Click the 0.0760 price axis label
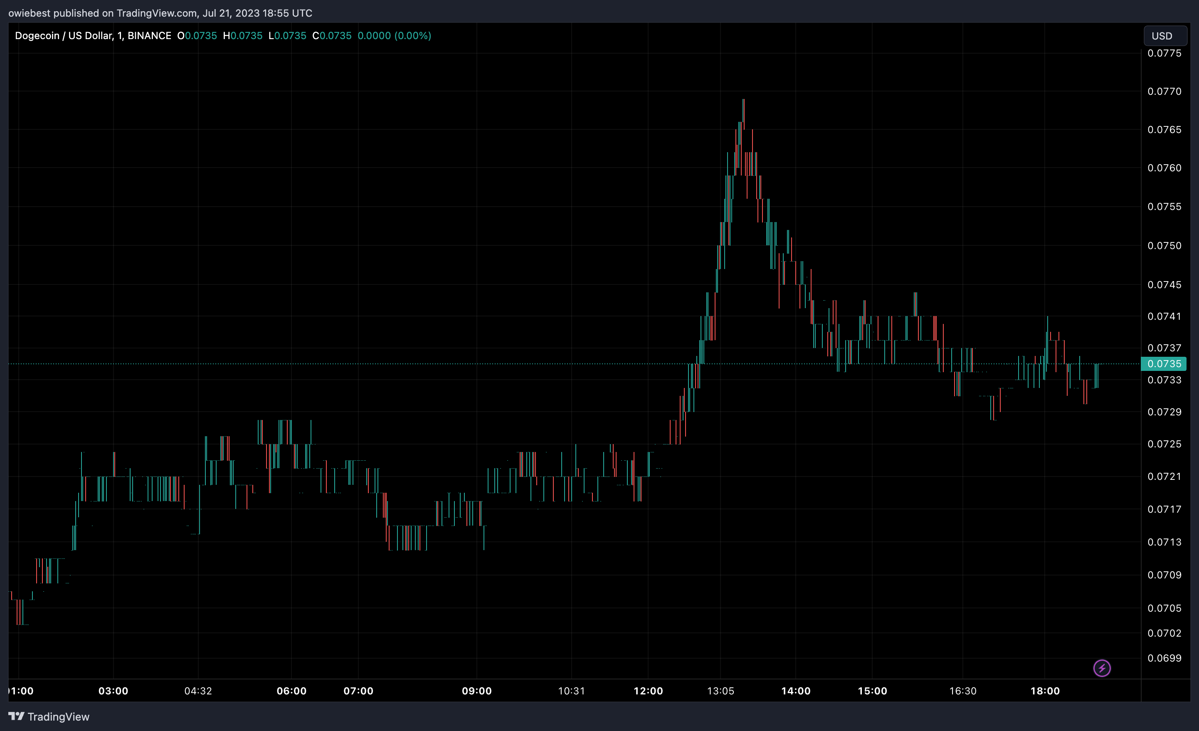The width and height of the screenshot is (1199, 731). tap(1164, 168)
